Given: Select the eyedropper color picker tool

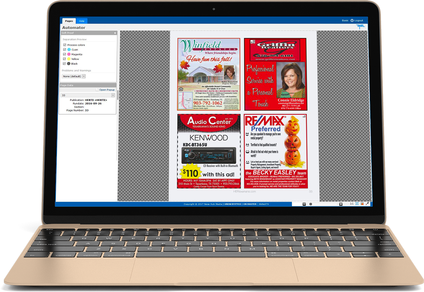Looking at the screenshot, I should point(367,204).
